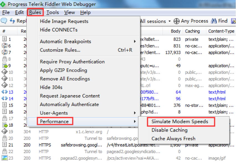Open the Tools menu
Screen dimensions: 236x165
[52, 12]
